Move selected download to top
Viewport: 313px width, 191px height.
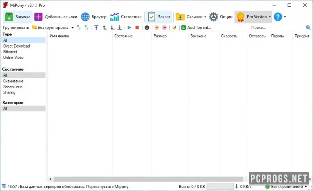click(96, 28)
